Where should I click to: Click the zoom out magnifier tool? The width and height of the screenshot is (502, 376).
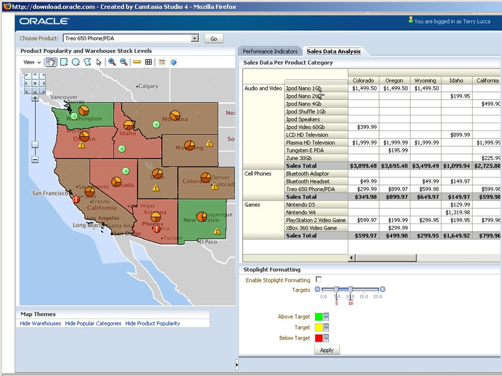click(123, 62)
